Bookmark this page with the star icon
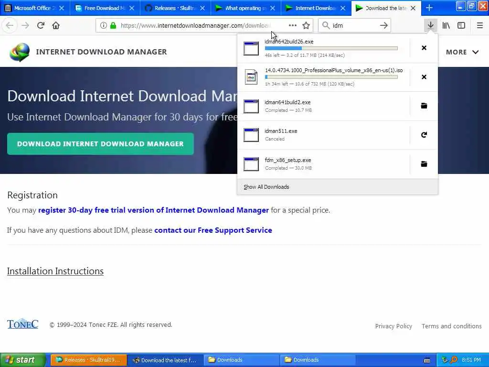The height and width of the screenshot is (367, 489). [306, 26]
